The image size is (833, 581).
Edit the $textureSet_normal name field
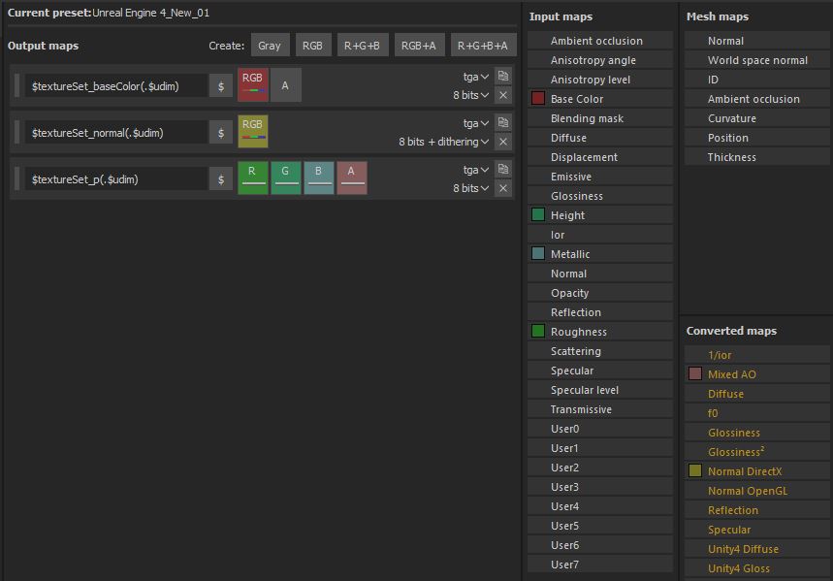click(115, 133)
